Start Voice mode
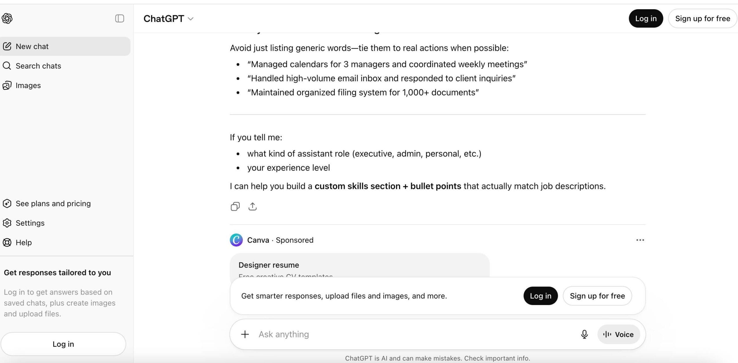The width and height of the screenshot is (738, 363). click(618, 334)
